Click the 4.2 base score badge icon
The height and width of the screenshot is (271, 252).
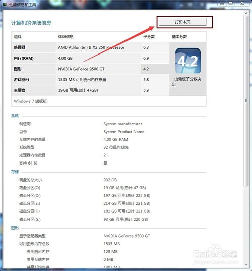(x=188, y=61)
